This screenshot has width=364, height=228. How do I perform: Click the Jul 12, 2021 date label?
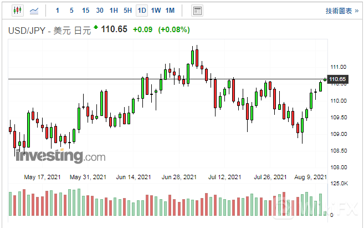(x=224, y=177)
